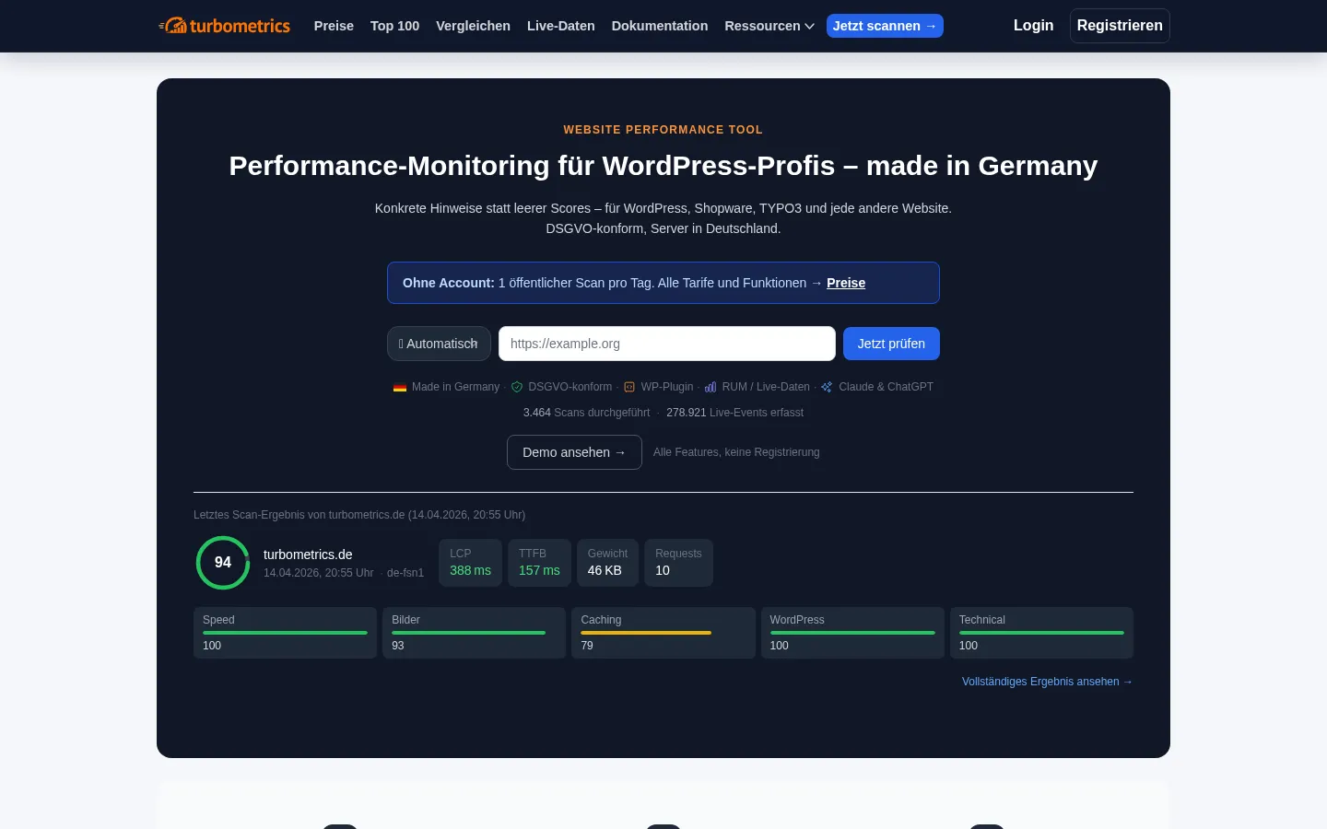Click the Registrieren button
This screenshot has height=829, width=1327.
(1120, 26)
